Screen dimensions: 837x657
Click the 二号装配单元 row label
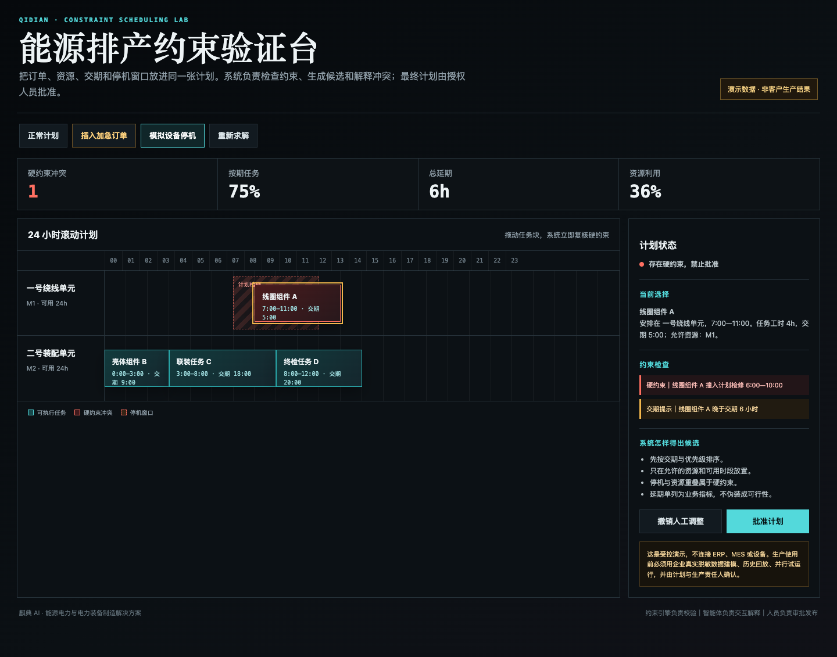tap(51, 353)
